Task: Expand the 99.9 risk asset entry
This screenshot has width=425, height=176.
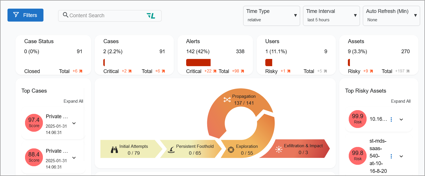Action: tap(401, 120)
